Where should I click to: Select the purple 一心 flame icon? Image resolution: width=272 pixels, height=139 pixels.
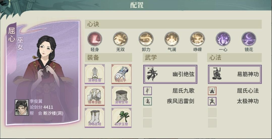223,39
